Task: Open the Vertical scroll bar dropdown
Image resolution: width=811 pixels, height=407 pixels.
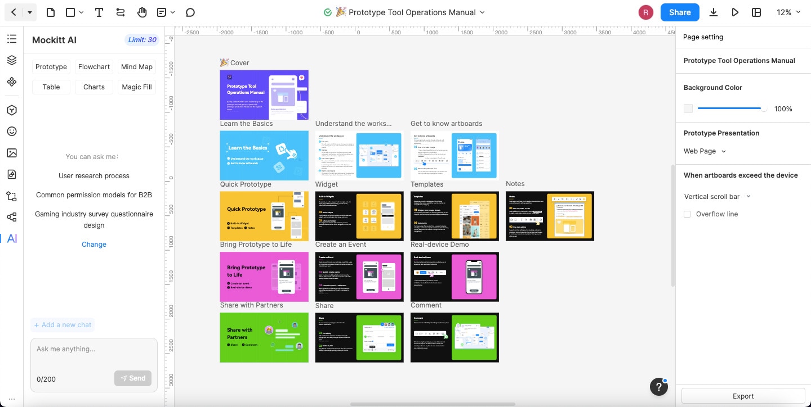Action: pos(718,197)
